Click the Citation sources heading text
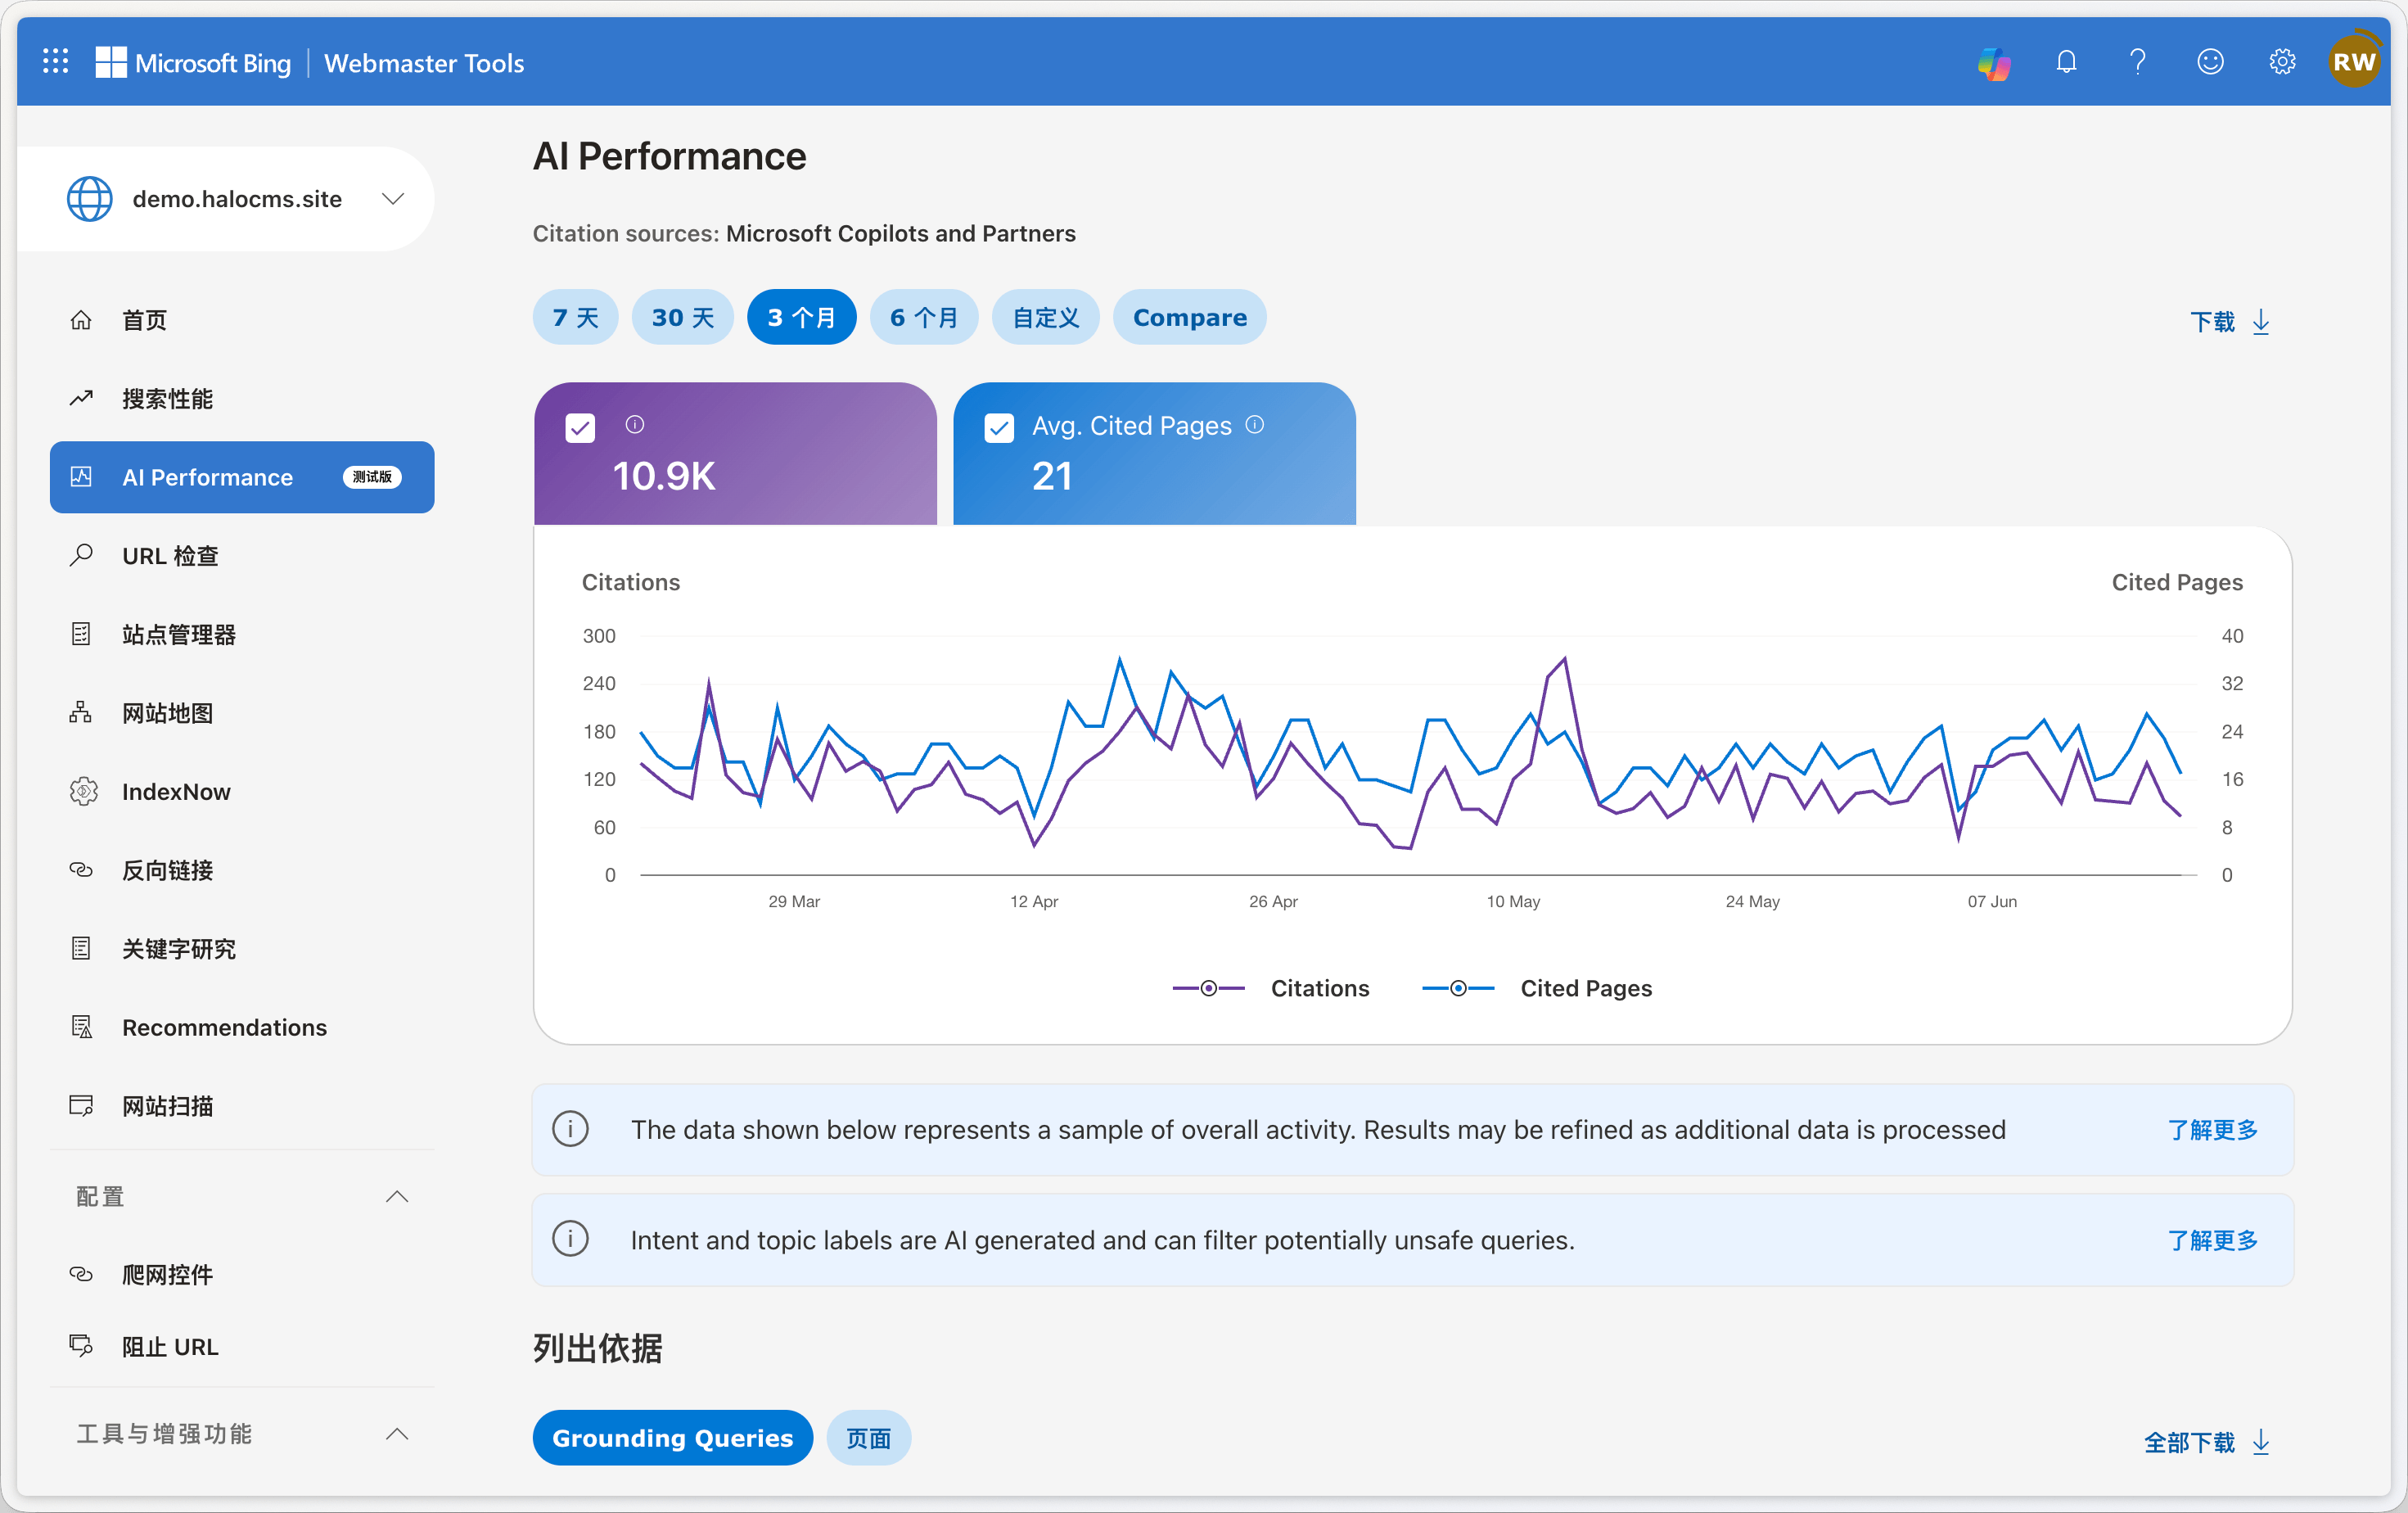The width and height of the screenshot is (2408, 1513). 804,233
